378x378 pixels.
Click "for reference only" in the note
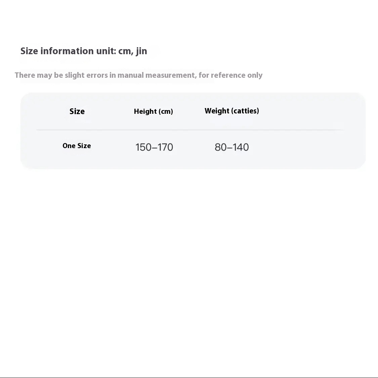tap(230, 75)
